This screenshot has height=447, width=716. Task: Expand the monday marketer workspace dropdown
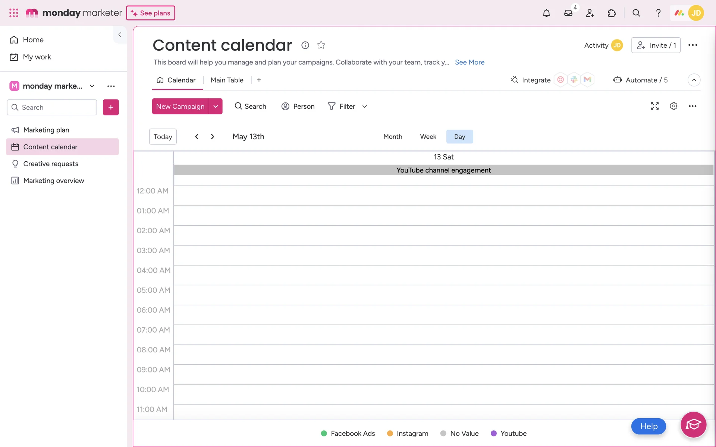pyautogui.click(x=92, y=86)
